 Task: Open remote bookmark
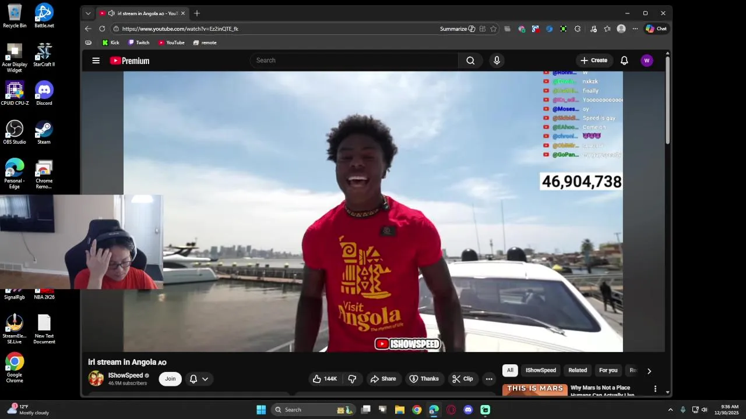click(205, 42)
